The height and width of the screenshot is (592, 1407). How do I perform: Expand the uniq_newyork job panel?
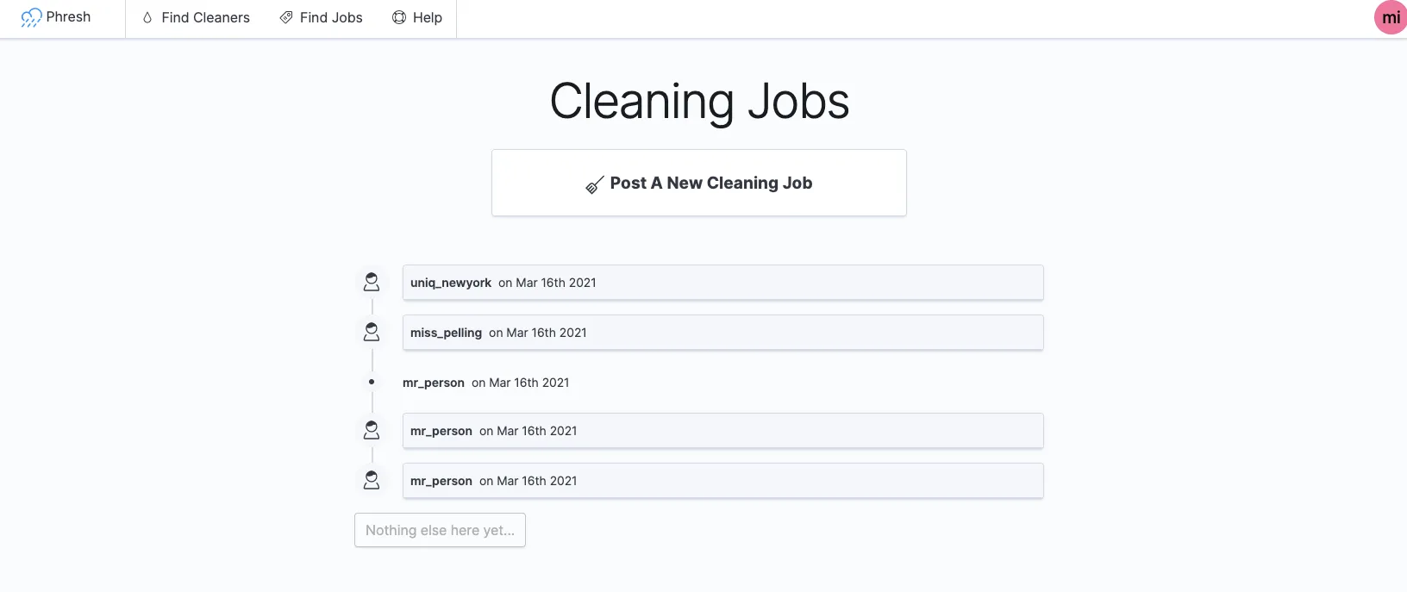tap(723, 283)
